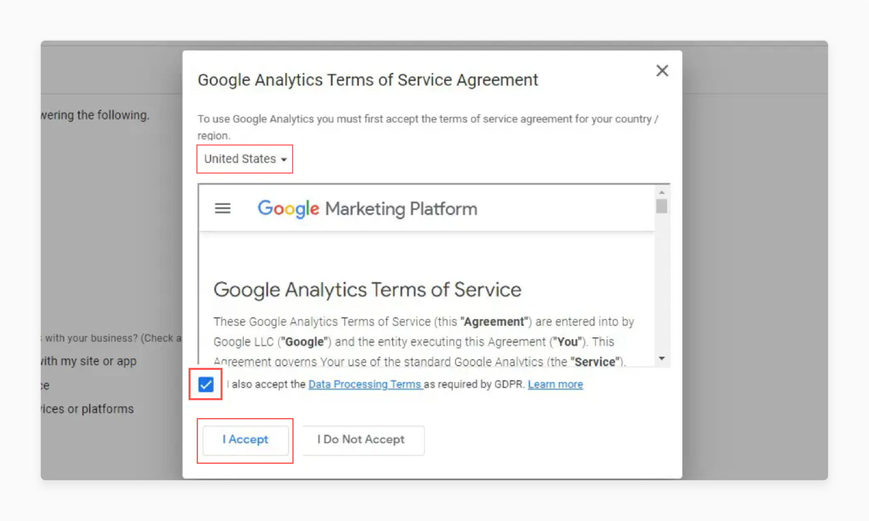Screen dimensions: 869x521
Task: Click I Do Not Accept
Action: [362, 440]
